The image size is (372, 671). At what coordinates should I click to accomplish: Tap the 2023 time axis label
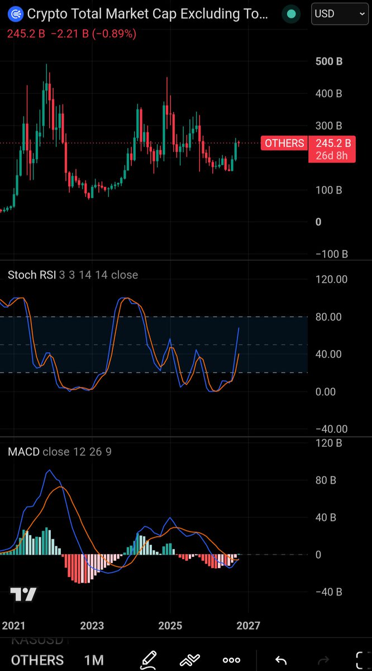(92, 625)
